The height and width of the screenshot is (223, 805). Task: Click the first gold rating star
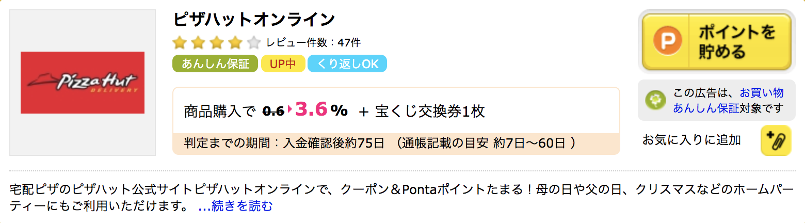tap(179, 42)
